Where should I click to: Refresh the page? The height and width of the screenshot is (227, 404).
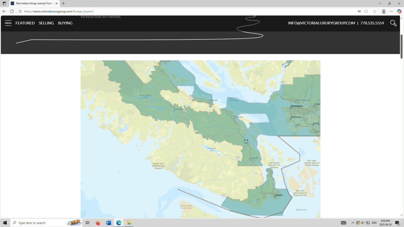[x=11, y=11]
